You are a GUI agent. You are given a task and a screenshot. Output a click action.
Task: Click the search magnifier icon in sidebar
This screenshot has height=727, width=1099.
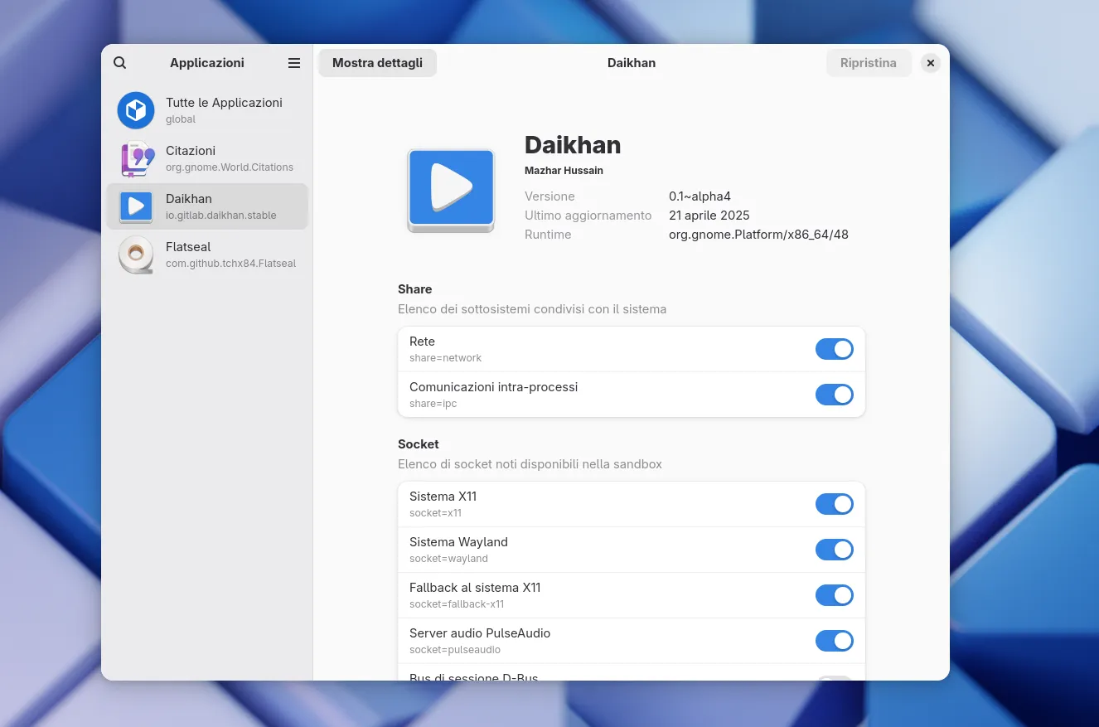[x=120, y=63]
